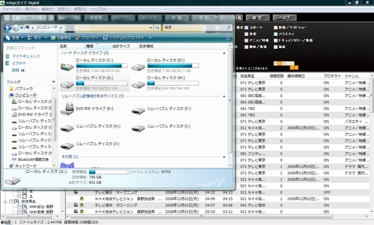Open 検索(S) menu in mAgic guide

(80, 9)
